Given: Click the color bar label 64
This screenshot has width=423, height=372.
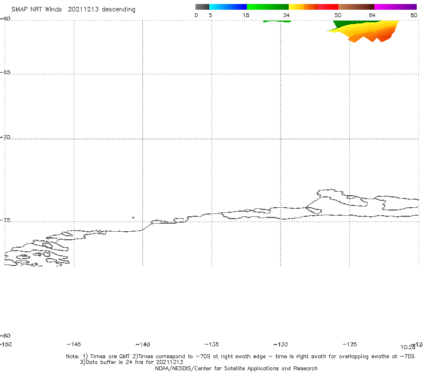Looking at the screenshot, I should 372,15.
